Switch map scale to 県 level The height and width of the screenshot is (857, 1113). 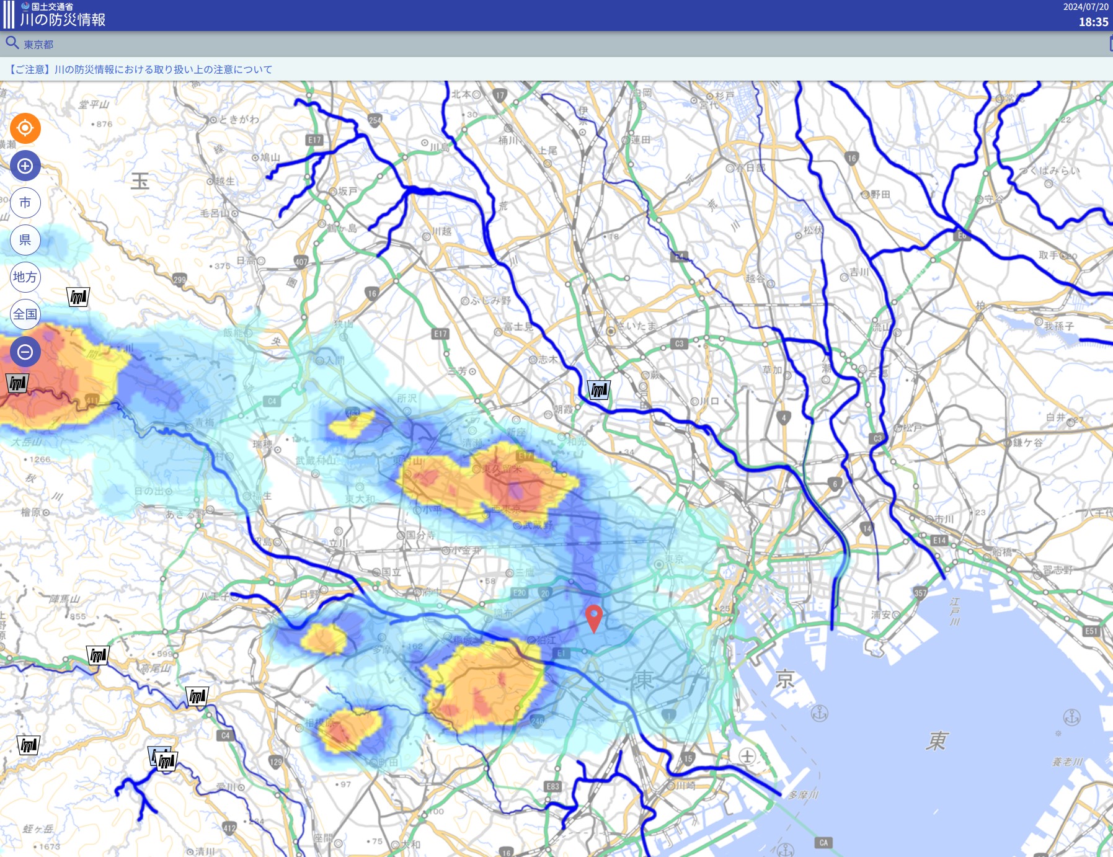25,240
